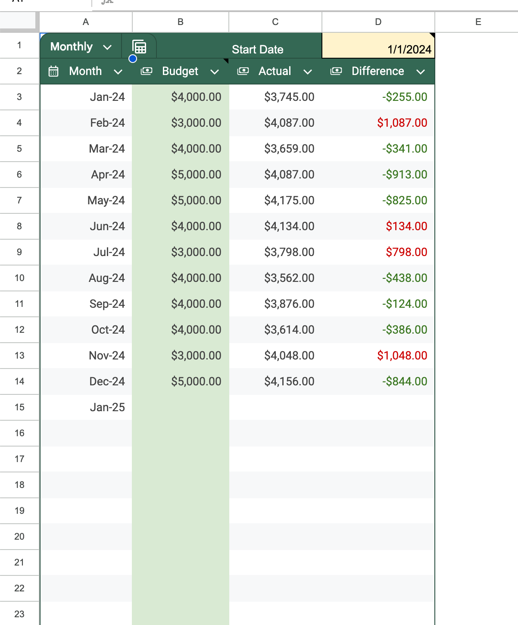
Task: Click currency icon in Difference header
Action: click(x=336, y=71)
